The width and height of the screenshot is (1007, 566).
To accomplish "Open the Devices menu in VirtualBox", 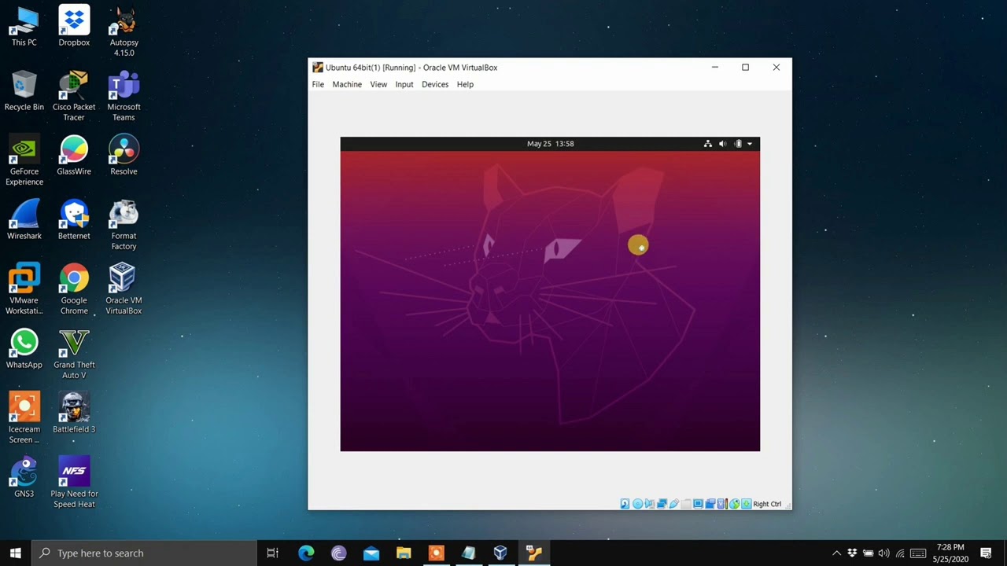I will (x=435, y=84).
